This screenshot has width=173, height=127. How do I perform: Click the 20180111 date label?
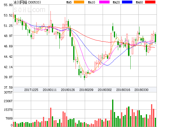pyautogui.click(x=50, y=90)
